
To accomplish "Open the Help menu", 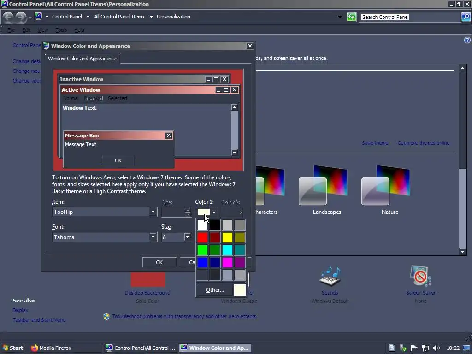I will (x=79, y=30).
